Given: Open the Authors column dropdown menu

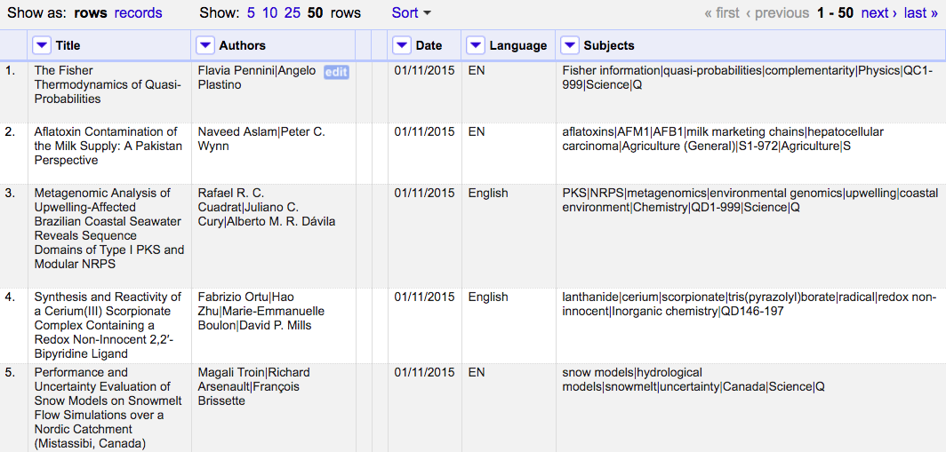Looking at the screenshot, I should 205,45.
